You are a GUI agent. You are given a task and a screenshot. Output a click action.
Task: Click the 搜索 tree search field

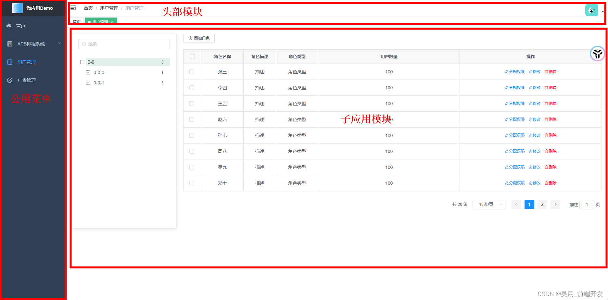(x=124, y=44)
